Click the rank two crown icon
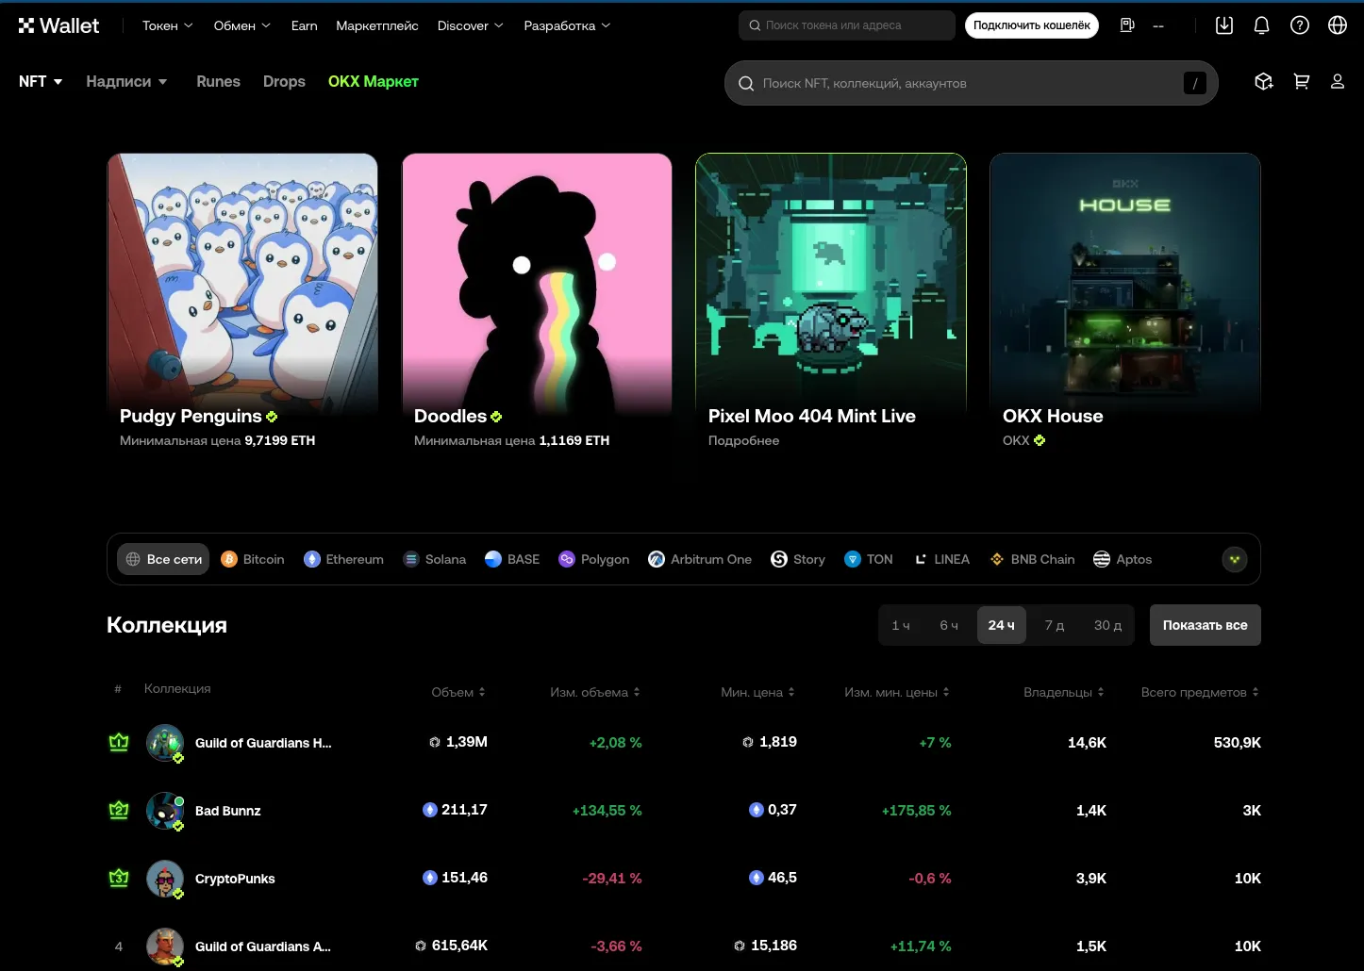The width and height of the screenshot is (1364, 971). coord(119,810)
